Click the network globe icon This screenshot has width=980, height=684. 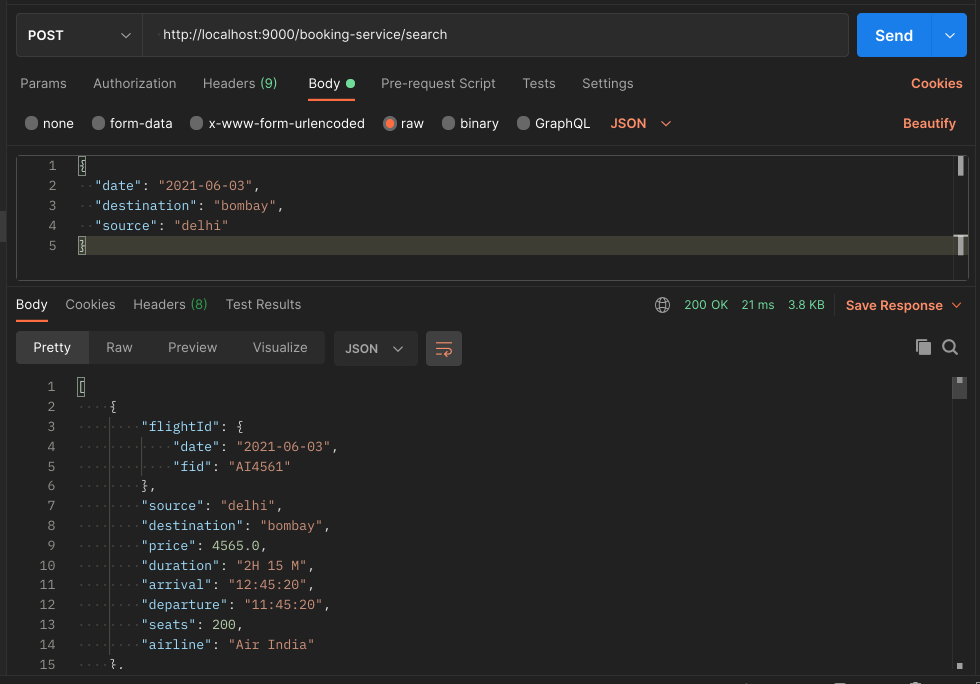(662, 305)
